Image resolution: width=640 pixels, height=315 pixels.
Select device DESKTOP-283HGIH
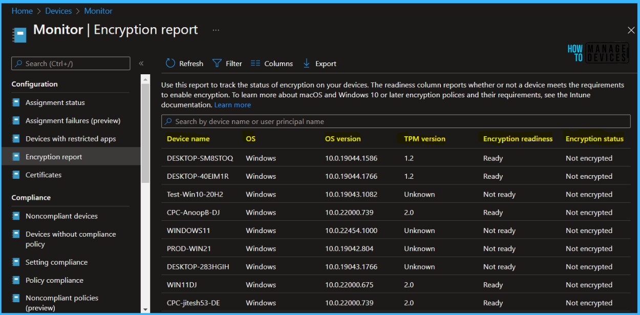[198, 267]
